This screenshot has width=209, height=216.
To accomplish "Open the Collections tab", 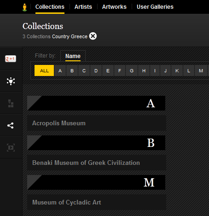I will point(50,7).
